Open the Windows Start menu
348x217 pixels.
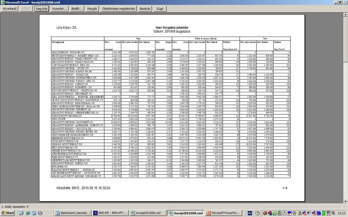point(8,213)
